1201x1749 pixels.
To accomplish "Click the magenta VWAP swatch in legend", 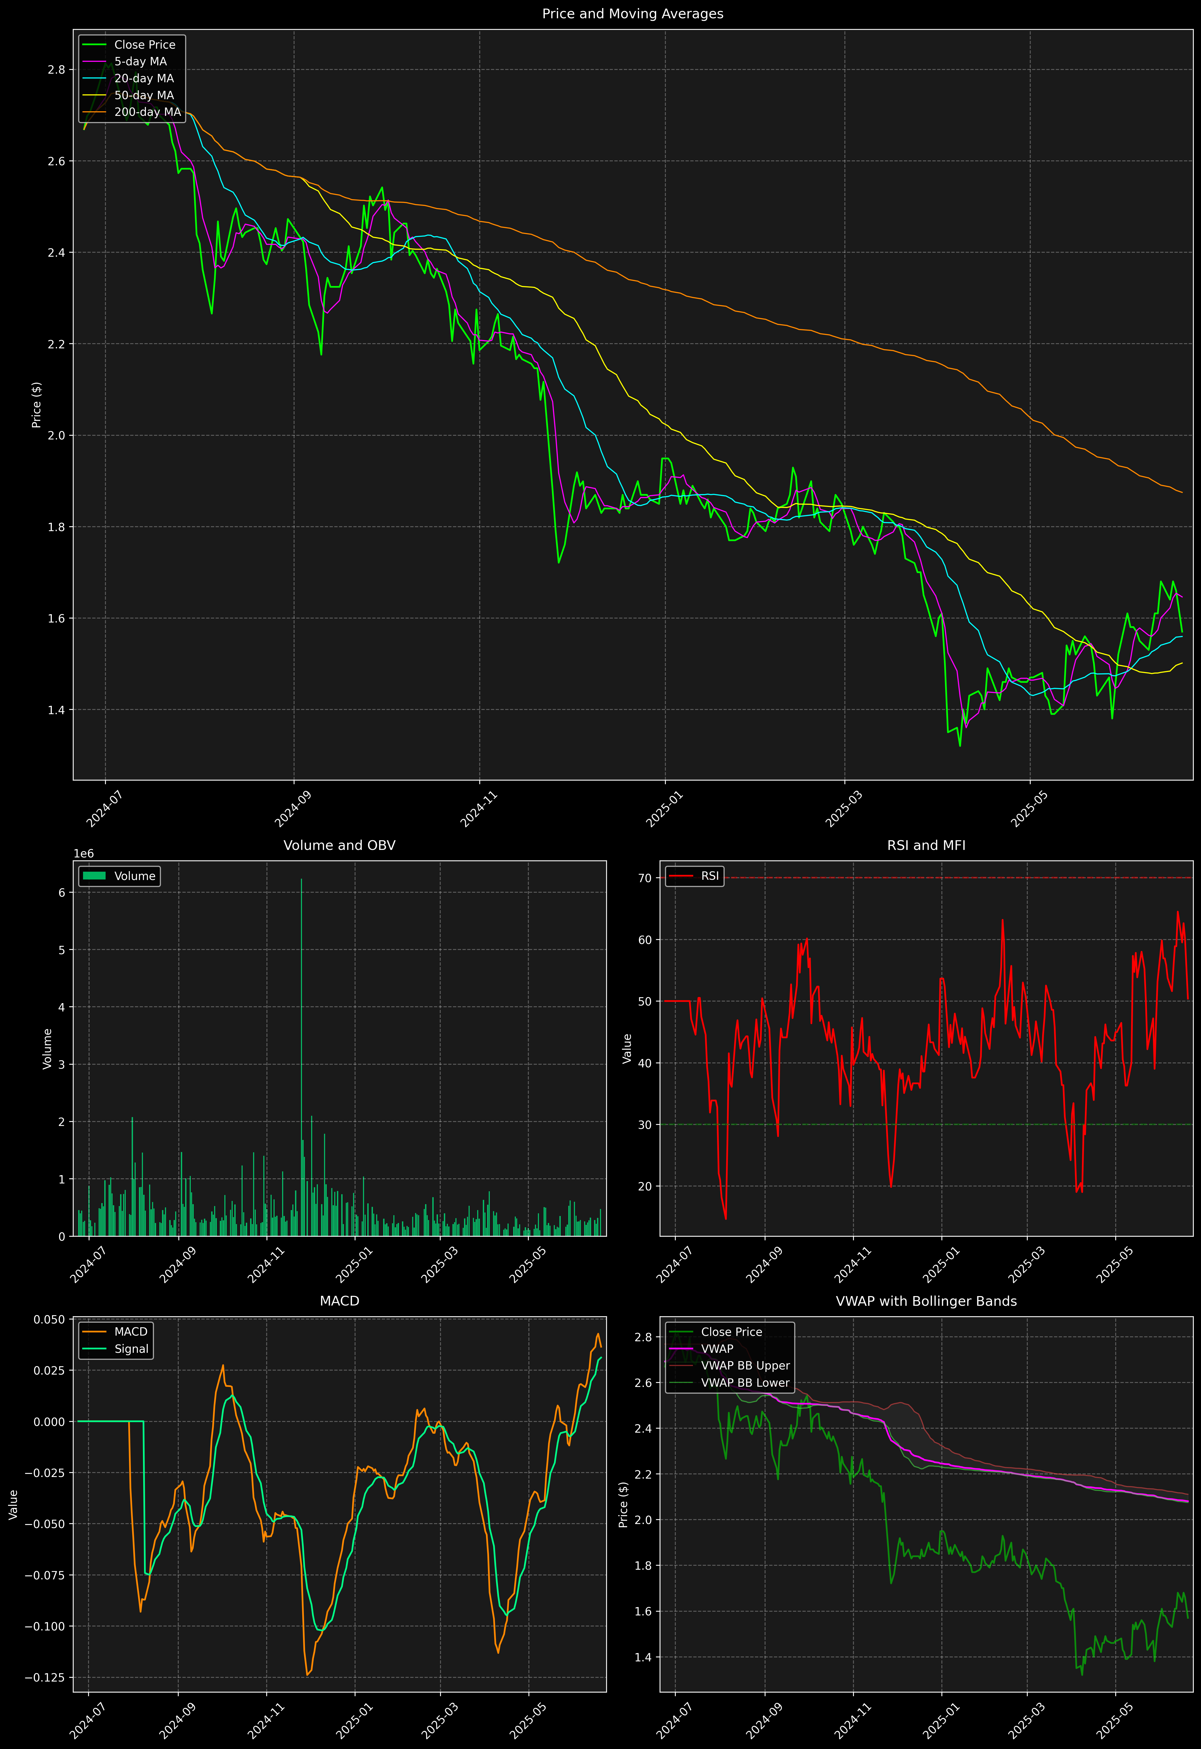I will tap(681, 1349).
